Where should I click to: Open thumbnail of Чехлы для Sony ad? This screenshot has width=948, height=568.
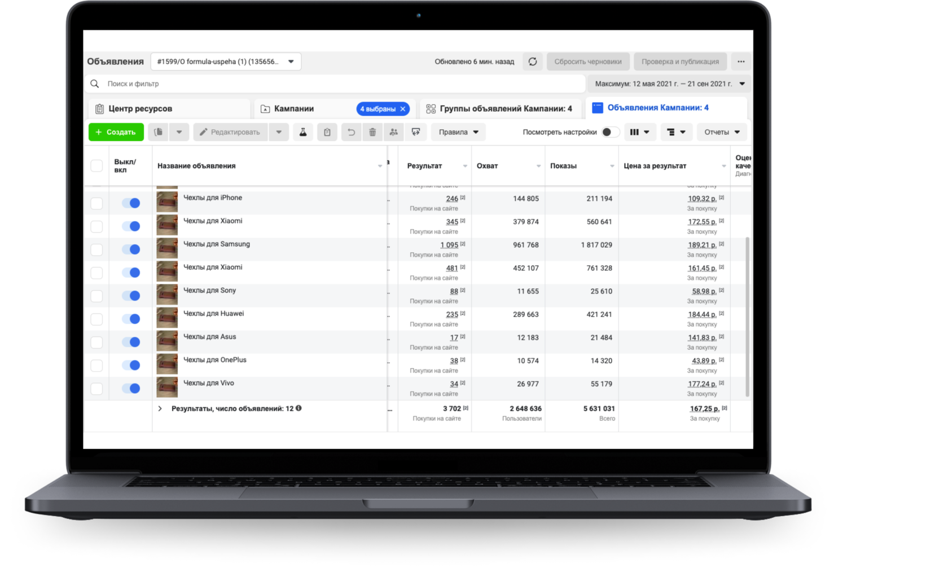[167, 294]
